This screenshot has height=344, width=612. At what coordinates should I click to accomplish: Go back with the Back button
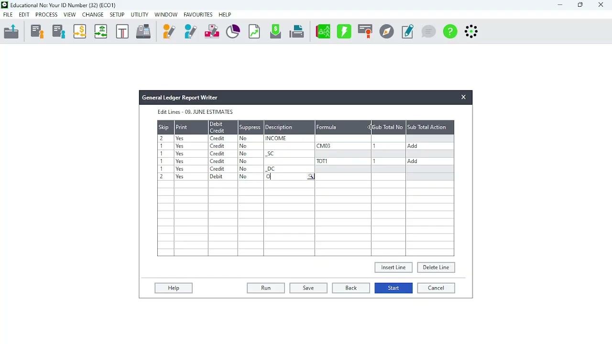coord(351,288)
